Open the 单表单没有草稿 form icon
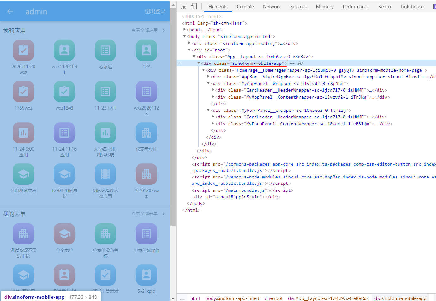Viewport: 436px width, 301px height. point(105,234)
